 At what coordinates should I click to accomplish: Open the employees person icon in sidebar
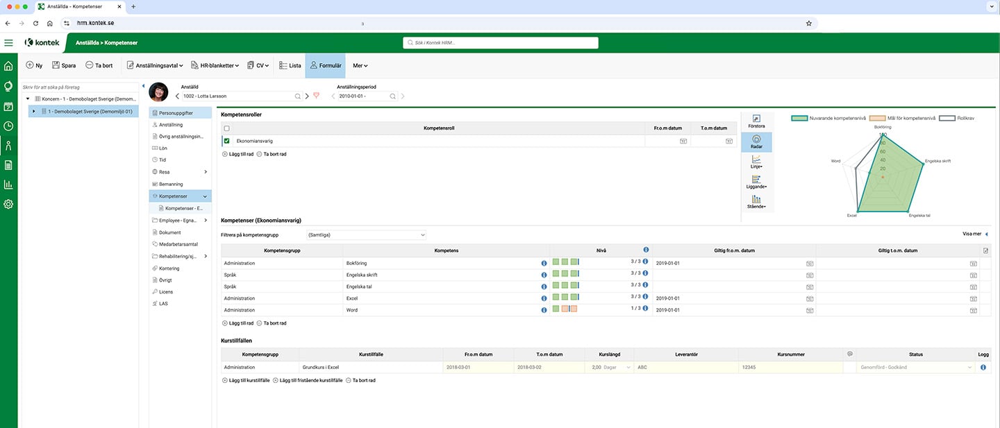[x=8, y=146]
